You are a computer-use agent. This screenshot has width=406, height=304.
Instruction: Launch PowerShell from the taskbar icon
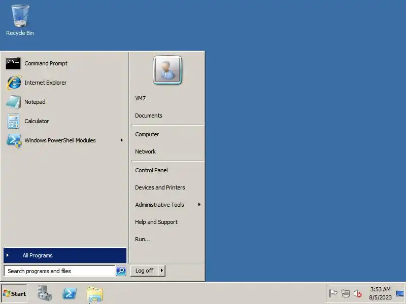(70, 294)
